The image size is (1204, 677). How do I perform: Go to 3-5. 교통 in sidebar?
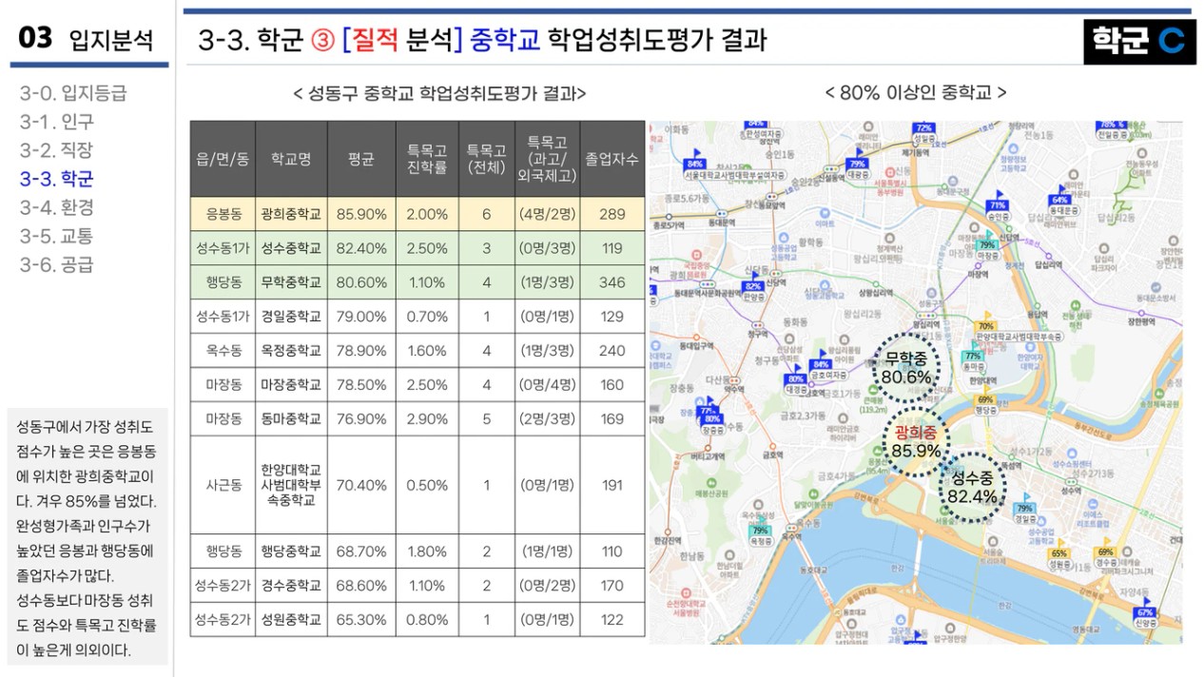point(57,236)
